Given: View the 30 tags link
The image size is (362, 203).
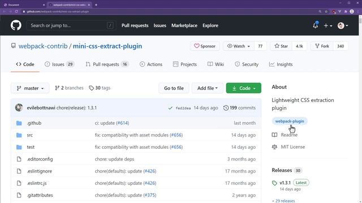Looking at the screenshot, I should coord(100,88).
